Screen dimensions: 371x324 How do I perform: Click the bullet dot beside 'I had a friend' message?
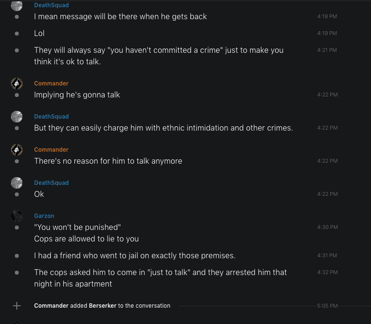pos(17,256)
